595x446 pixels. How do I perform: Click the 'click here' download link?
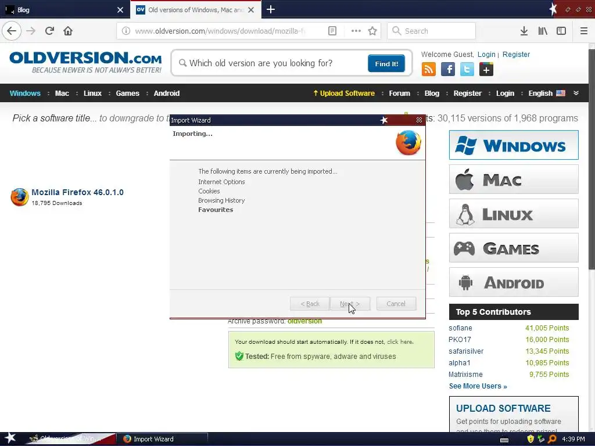click(400, 341)
